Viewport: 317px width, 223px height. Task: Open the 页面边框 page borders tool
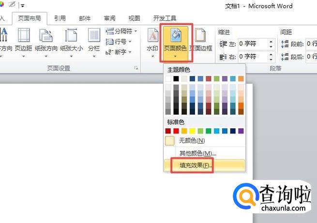point(200,39)
